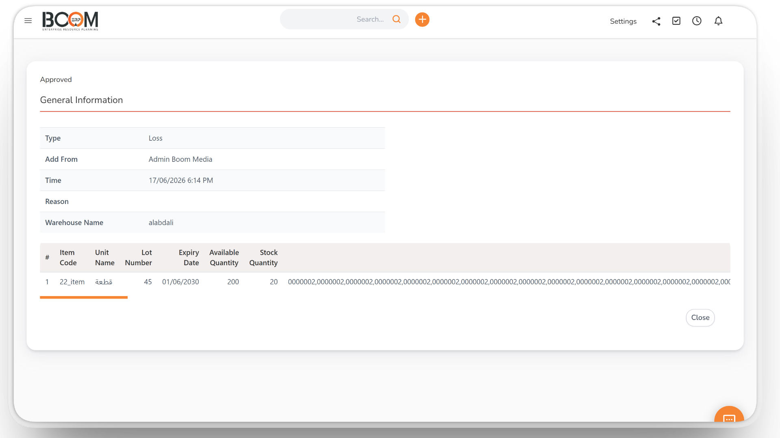Click the orange horizontal table scrollbar
The width and height of the screenshot is (780, 438).
(84, 297)
